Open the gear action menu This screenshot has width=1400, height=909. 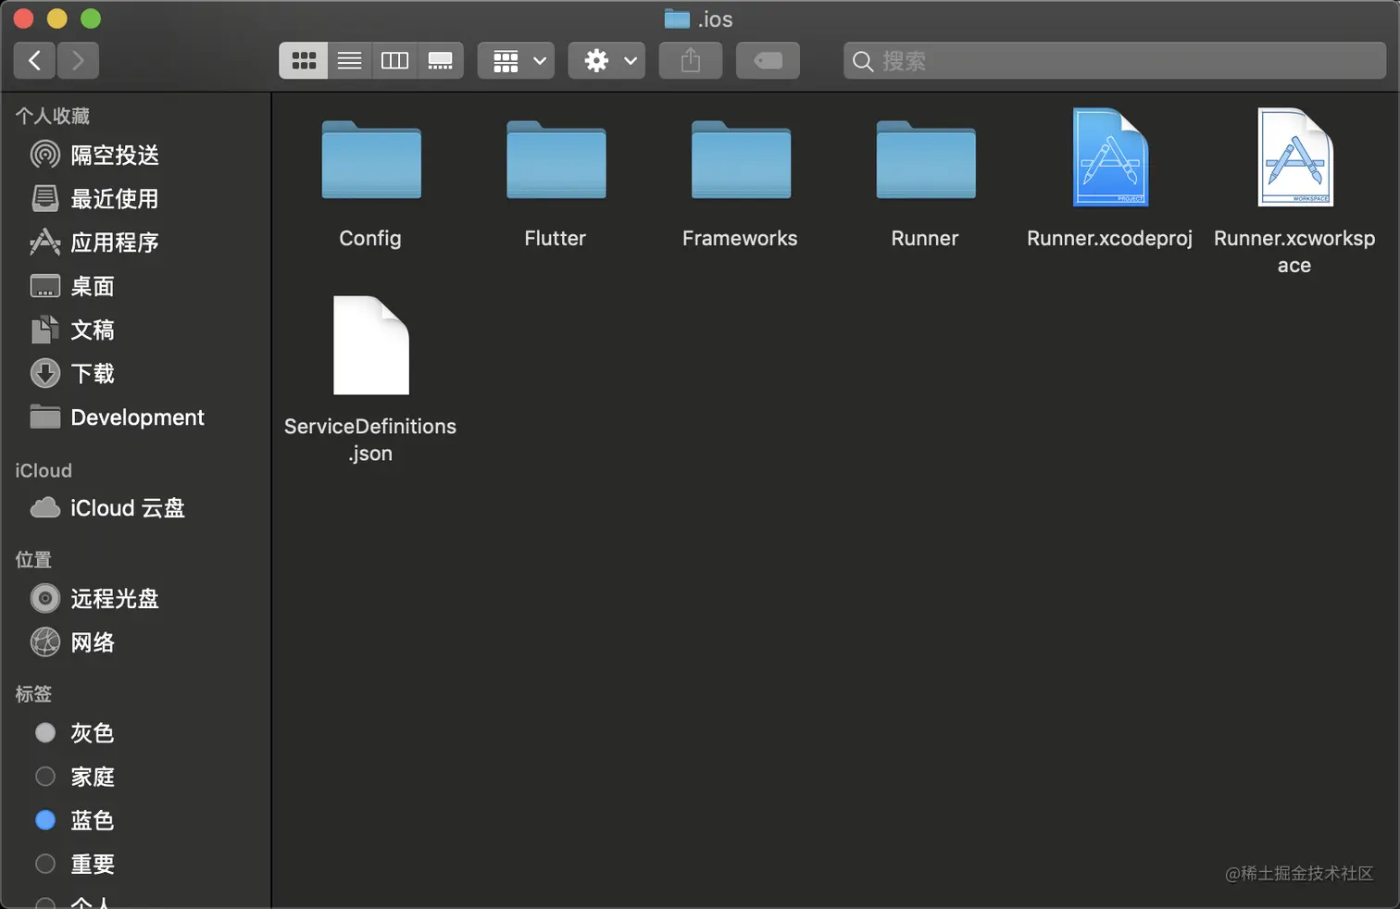[606, 61]
